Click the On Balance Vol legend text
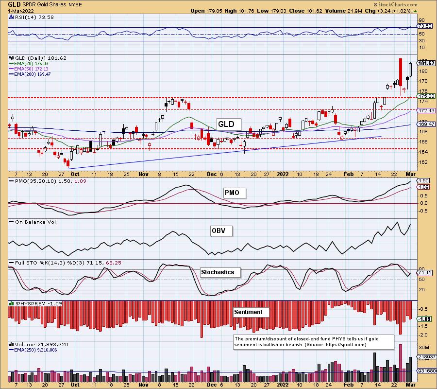Viewport: 437px width, 389px height. 35,222
